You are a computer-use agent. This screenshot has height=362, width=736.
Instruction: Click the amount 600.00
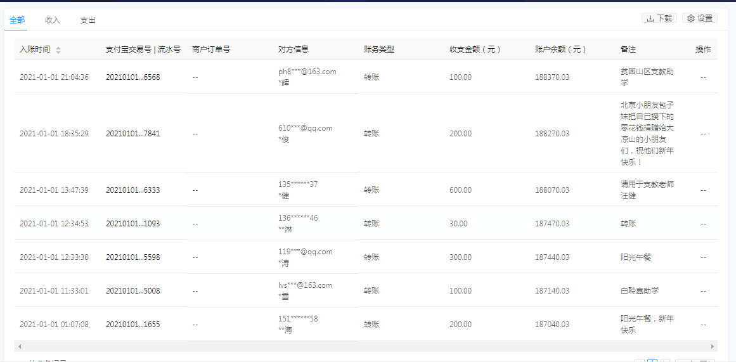tap(460, 190)
